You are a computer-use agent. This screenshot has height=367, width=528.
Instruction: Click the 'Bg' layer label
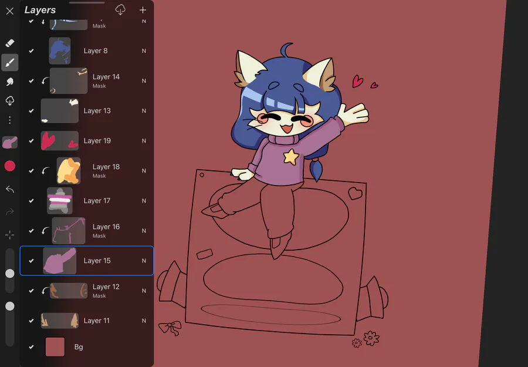79,347
